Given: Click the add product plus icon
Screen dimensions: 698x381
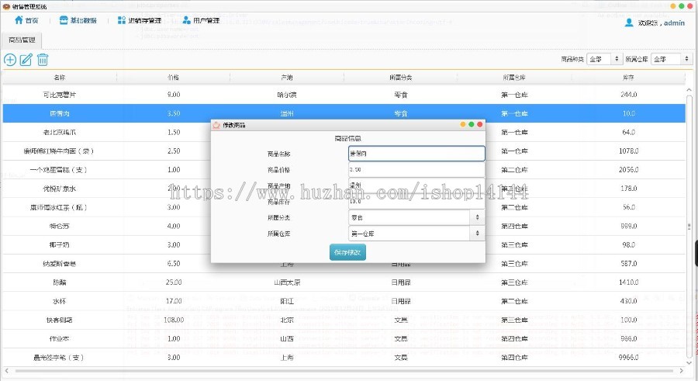Looking at the screenshot, I should click(10, 60).
